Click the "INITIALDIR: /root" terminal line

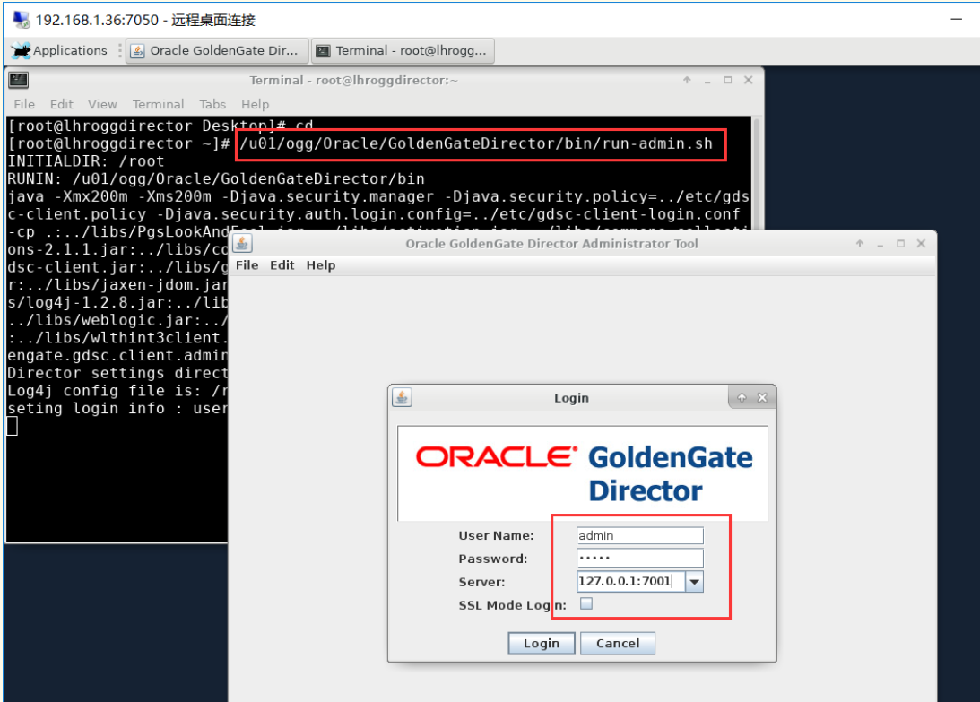point(85,161)
